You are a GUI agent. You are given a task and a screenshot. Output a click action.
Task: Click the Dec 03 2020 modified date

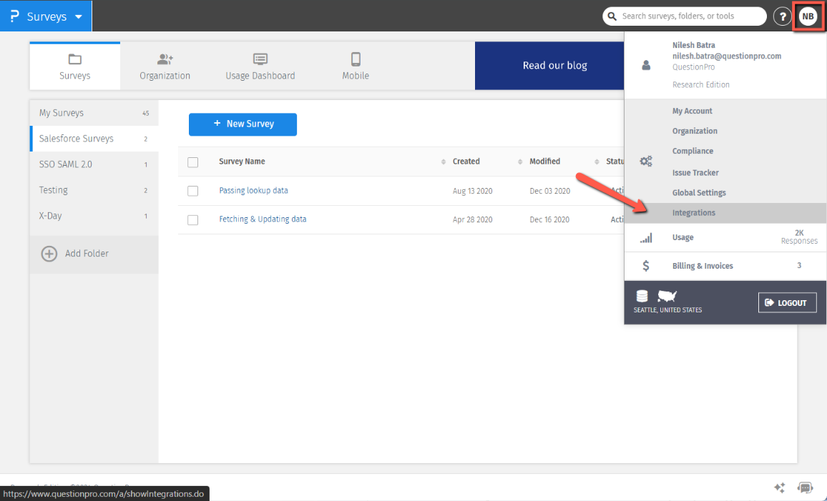tap(550, 191)
